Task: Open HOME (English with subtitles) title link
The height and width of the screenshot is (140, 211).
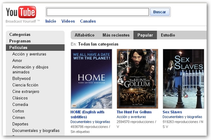Action: click(87, 115)
